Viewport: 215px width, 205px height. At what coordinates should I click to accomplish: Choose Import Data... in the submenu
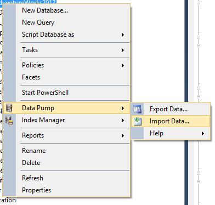tap(170, 121)
